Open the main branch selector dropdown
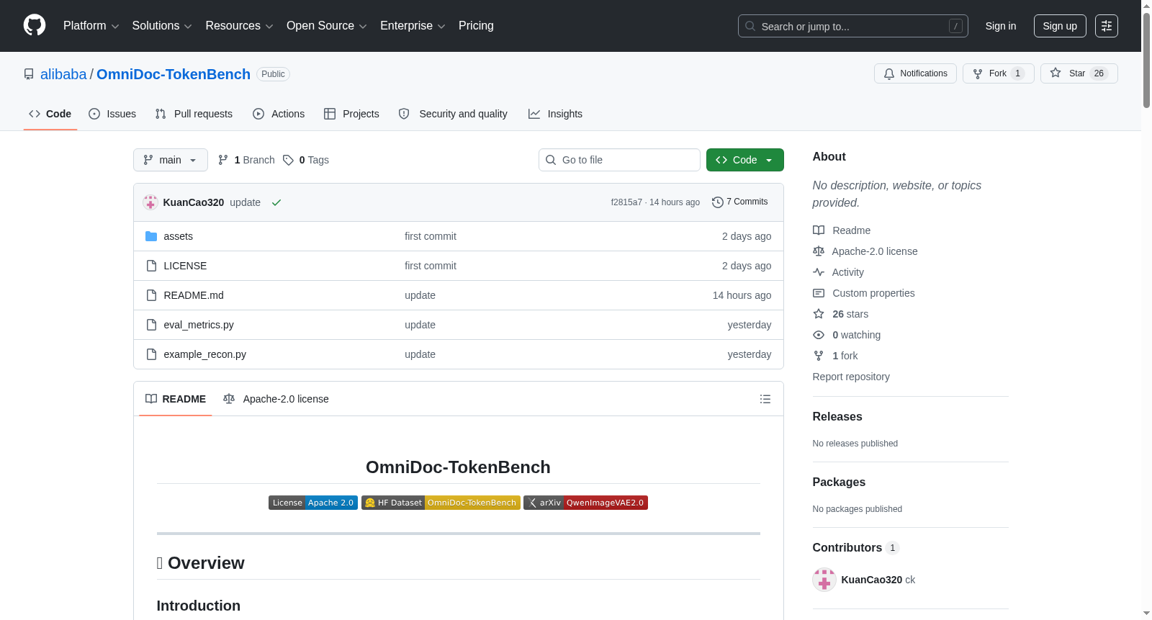Viewport: 1152px width, 620px height. point(171,160)
